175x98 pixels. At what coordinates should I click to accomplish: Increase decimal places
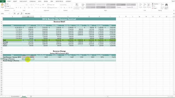tap(69, 8)
